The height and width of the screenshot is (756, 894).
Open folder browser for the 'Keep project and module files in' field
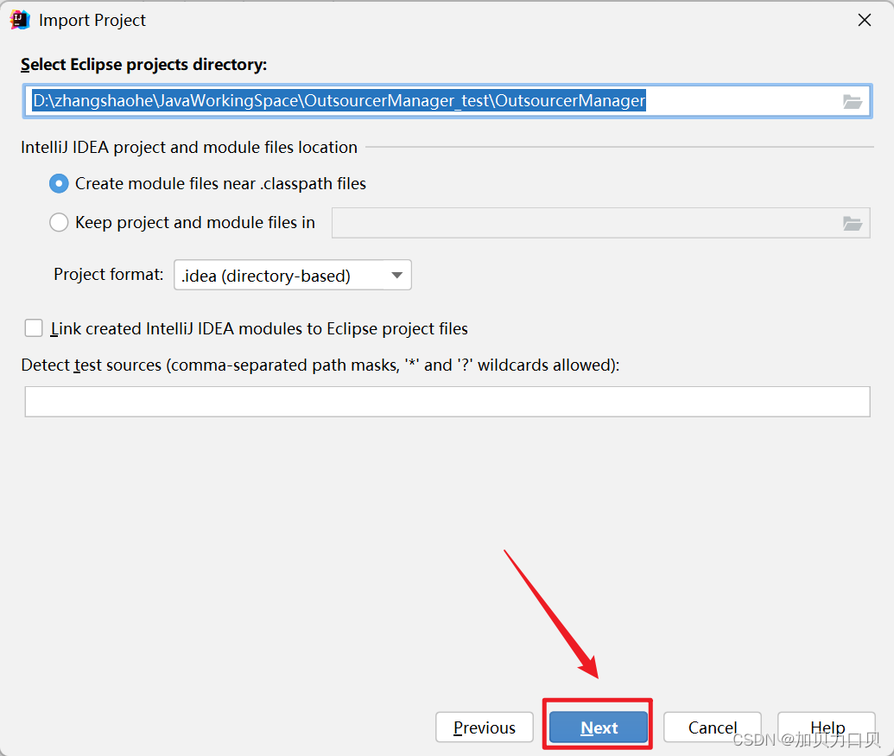click(852, 224)
